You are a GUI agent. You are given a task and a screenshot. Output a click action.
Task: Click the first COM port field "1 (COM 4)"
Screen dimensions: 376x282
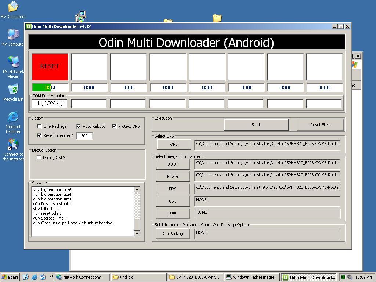(50, 104)
